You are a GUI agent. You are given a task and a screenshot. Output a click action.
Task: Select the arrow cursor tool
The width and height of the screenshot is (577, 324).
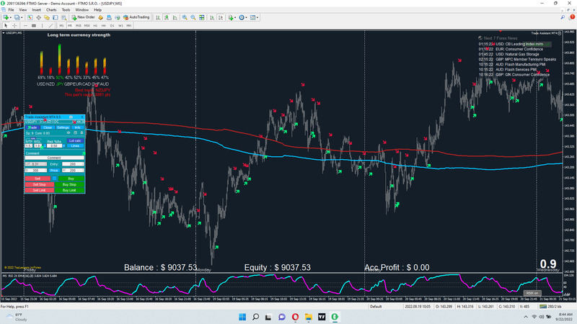click(6, 26)
